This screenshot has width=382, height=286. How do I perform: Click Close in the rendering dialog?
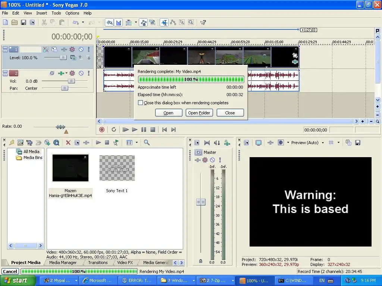pyautogui.click(x=230, y=113)
